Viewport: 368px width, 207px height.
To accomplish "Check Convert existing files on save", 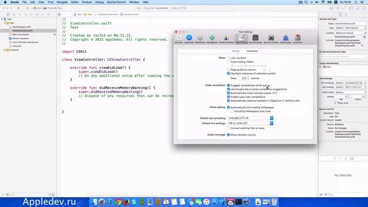I will click(228, 128).
